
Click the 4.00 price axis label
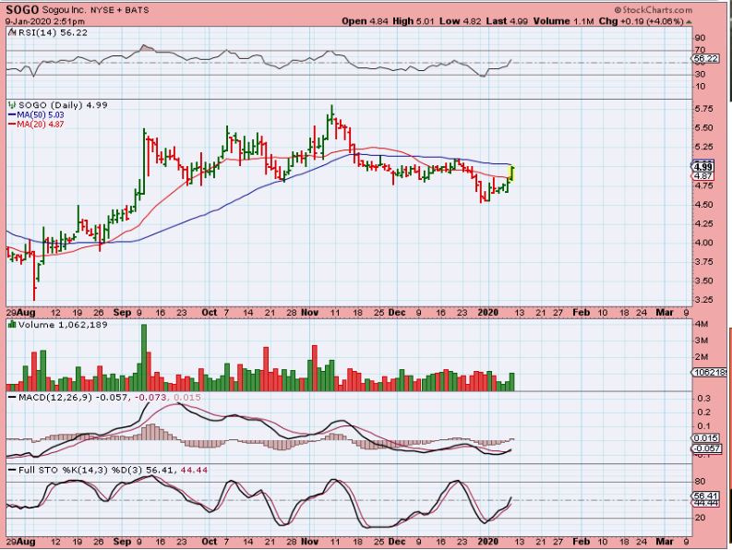pyautogui.click(x=703, y=243)
